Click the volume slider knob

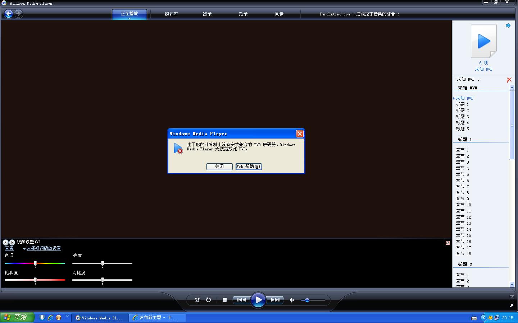(307, 300)
